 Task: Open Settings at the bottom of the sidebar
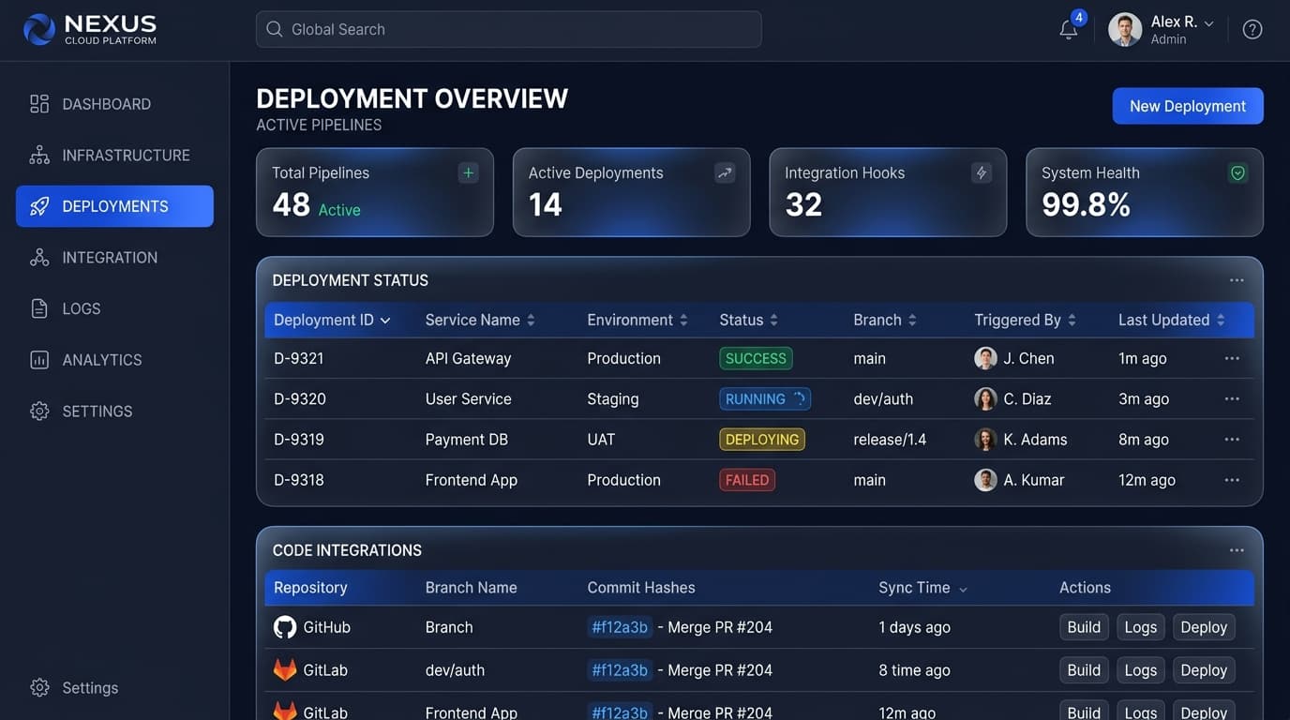[x=75, y=688]
